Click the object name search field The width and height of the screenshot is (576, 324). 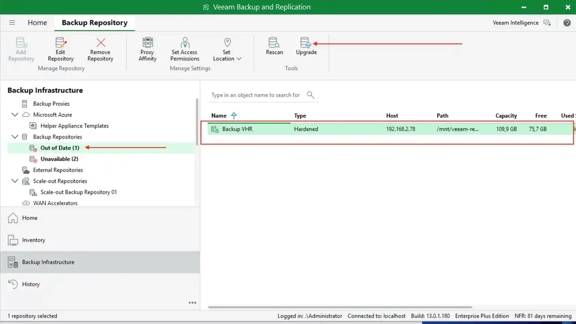(x=256, y=95)
